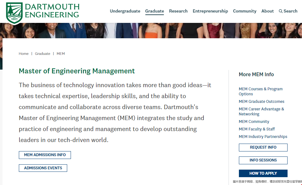Open MEM Graduate Outcomes link
The height and width of the screenshot is (185, 302).
click(262, 102)
